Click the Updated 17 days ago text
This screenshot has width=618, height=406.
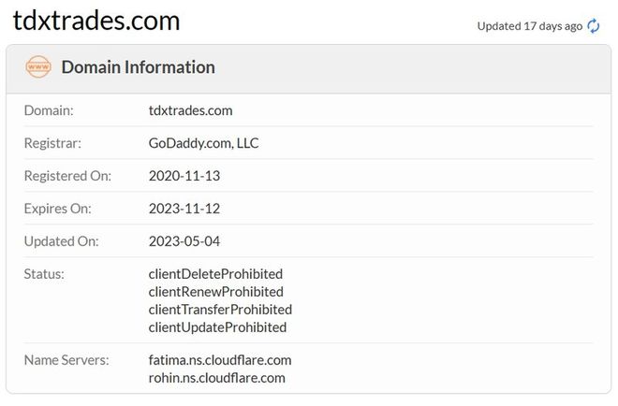click(530, 26)
